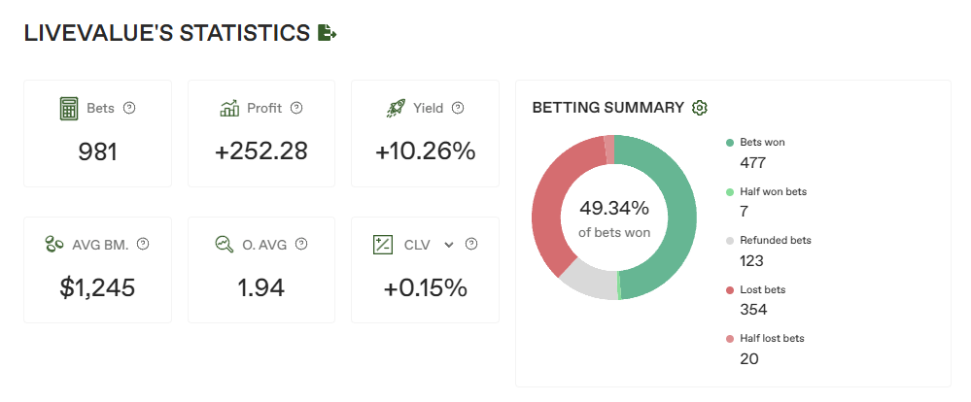
Task: Click the CLV plus-minus icon
Action: coord(383,245)
